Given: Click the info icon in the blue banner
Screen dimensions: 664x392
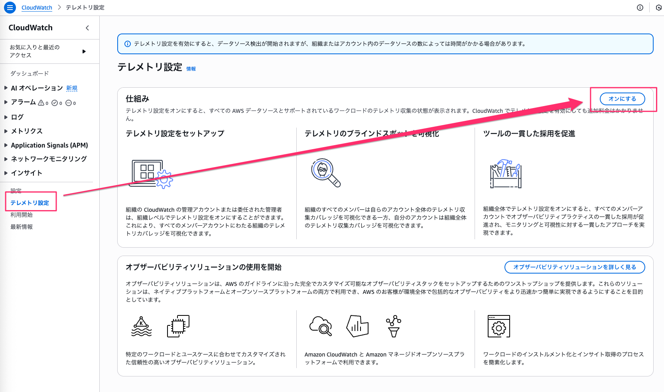Looking at the screenshot, I should point(128,44).
